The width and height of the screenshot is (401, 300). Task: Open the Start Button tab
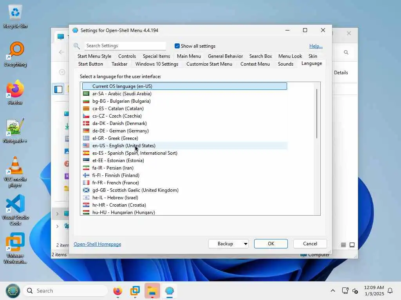coord(90,64)
